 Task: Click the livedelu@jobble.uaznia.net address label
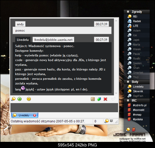tap(53, 40)
